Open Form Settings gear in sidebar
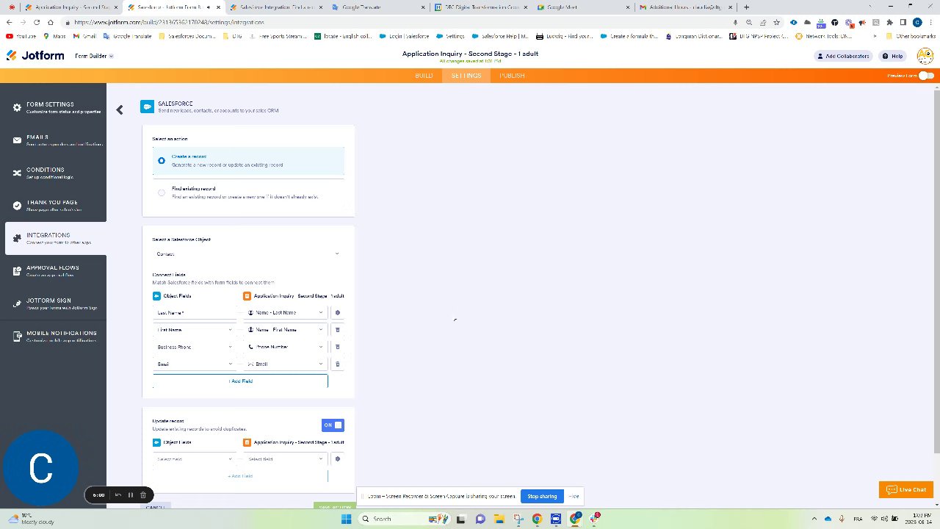Viewport: 940px width, 529px height. coord(17,107)
